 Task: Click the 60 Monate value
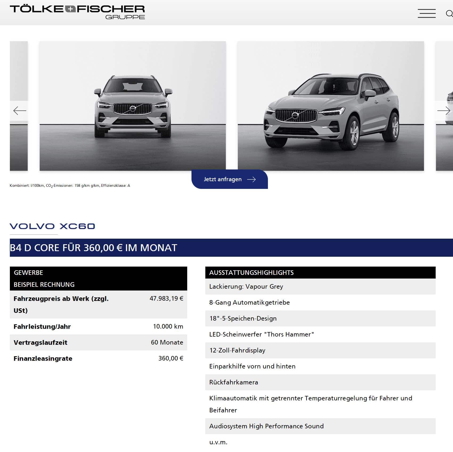click(x=167, y=342)
